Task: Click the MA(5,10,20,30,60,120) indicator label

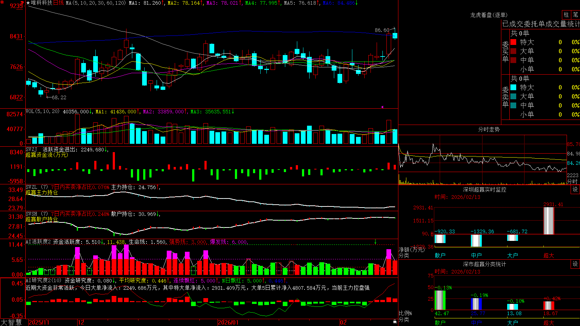Action: [x=96, y=3]
